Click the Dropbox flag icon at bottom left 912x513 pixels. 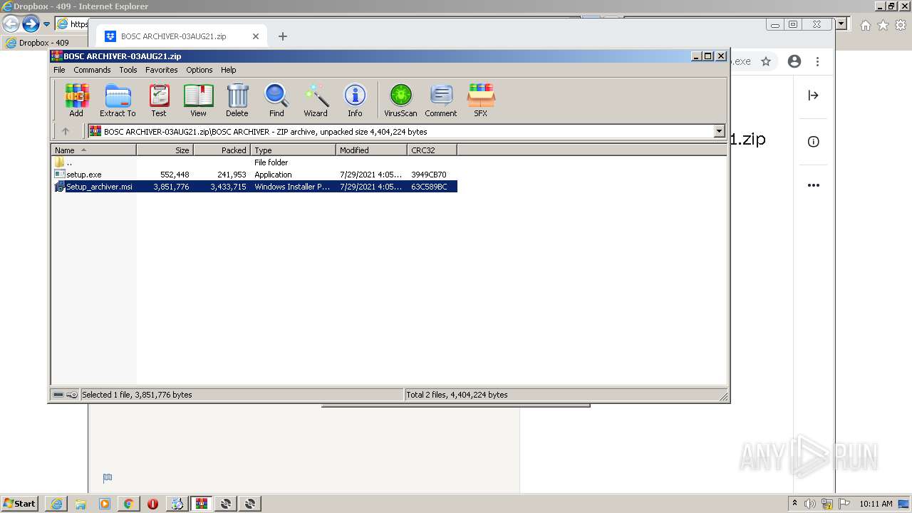107,478
